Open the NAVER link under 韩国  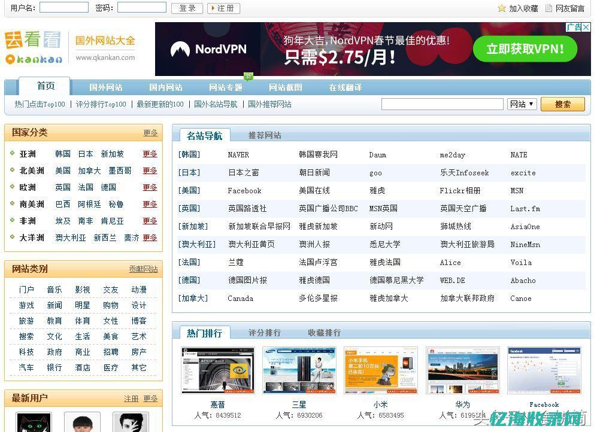[238, 154]
